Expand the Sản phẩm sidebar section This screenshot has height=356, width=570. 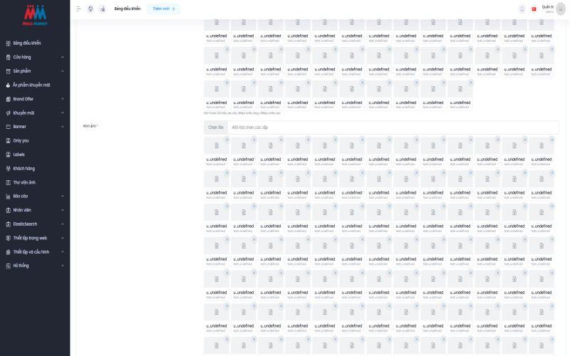click(62, 71)
